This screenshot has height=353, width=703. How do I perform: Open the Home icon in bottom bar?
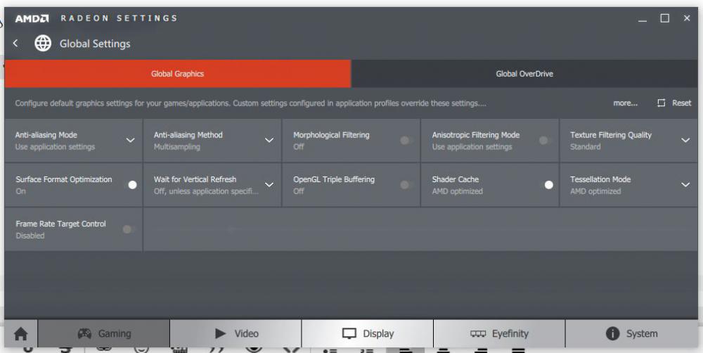(21, 333)
